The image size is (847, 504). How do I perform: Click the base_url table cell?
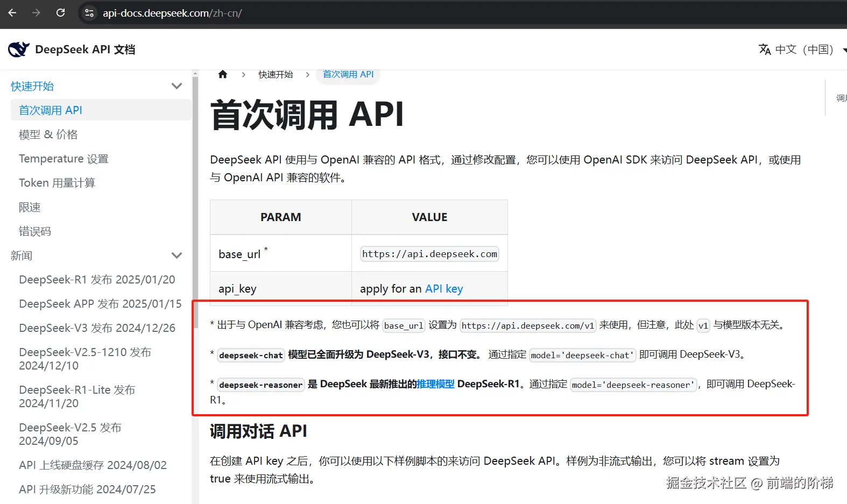tap(281, 253)
